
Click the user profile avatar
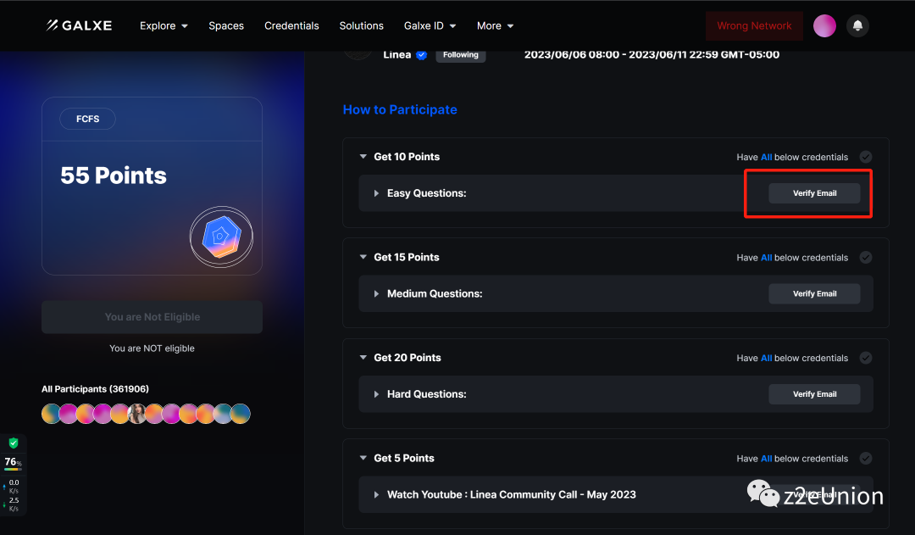pos(824,25)
